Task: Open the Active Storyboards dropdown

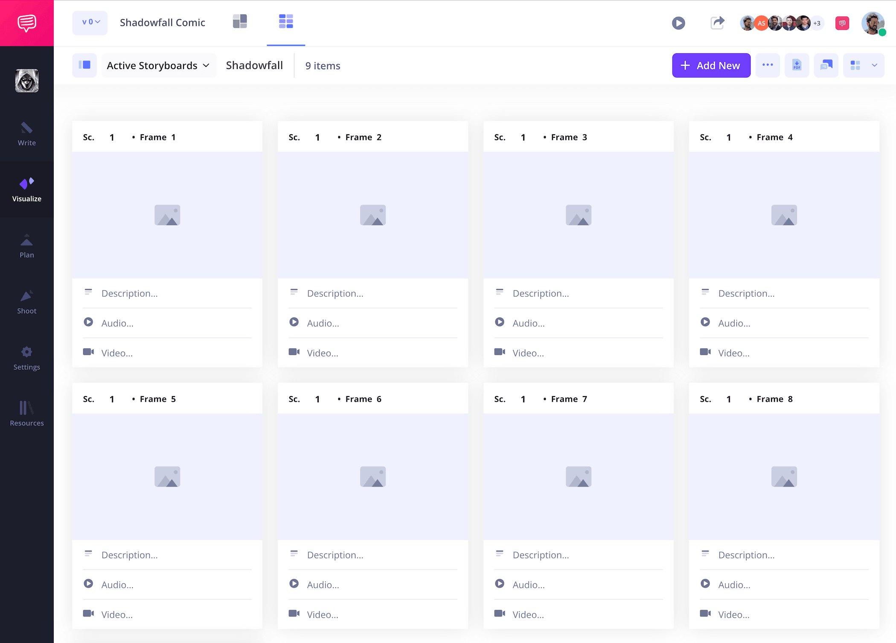Action: [158, 66]
